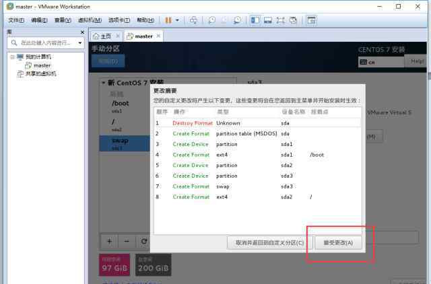Click the library search input field
Viewport: 431px width, 284px height.
tap(45, 43)
